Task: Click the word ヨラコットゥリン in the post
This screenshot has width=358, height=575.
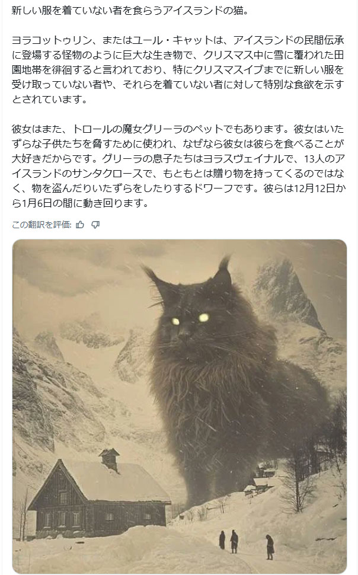Action: (52, 40)
